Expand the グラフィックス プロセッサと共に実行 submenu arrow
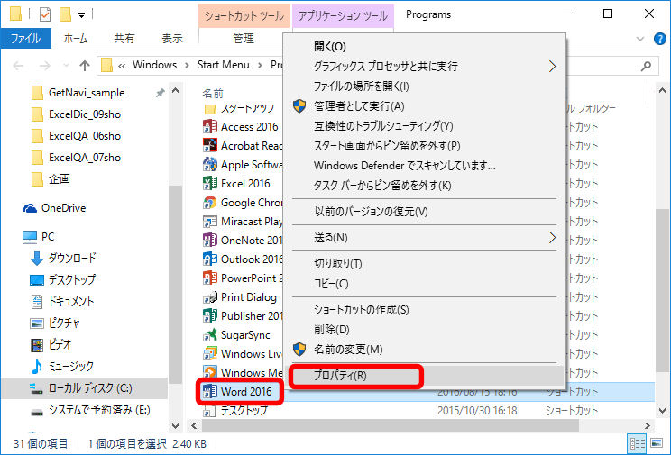The image size is (671, 455). coord(552,67)
